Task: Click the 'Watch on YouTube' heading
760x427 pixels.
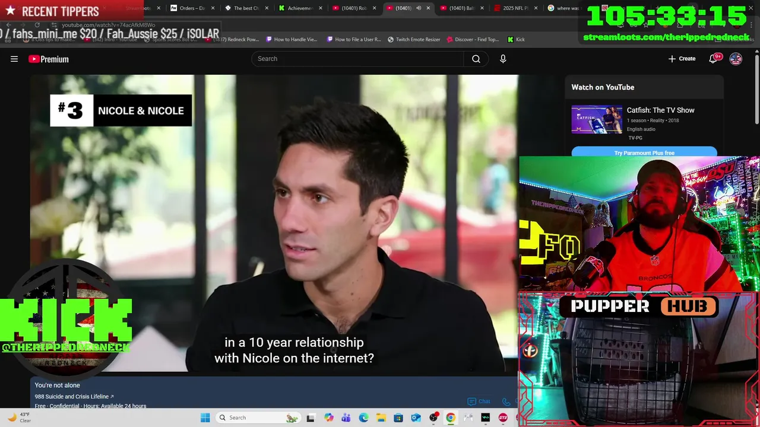Action: coord(603,87)
